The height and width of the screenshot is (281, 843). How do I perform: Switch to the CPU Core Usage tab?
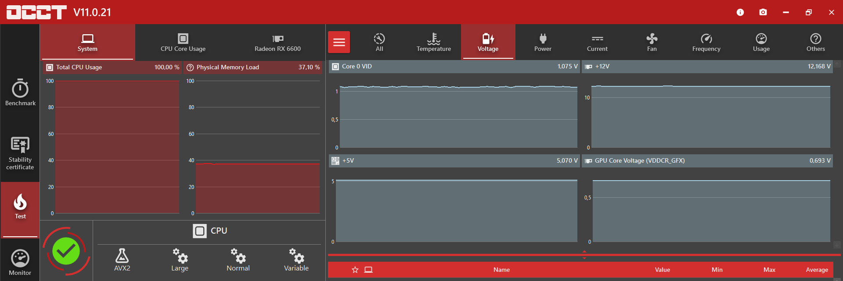183,42
